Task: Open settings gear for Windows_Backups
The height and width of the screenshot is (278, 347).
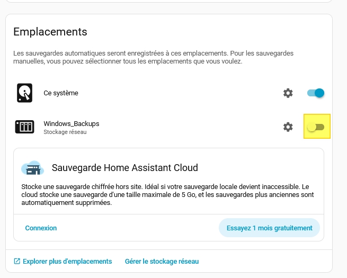Action: click(288, 127)
